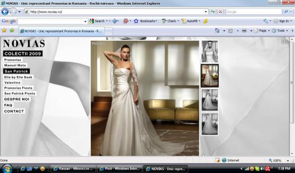The height and width of the screenshot is (173, 295).
Task: Open the COLECTII 2009 section
Action: coord(23,54)
